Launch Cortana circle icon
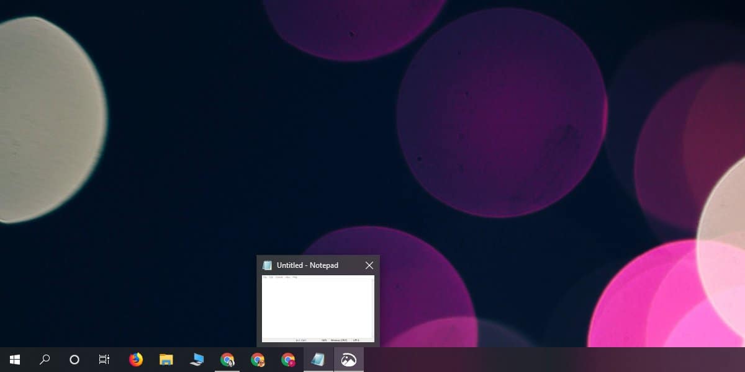 click(74, 360)
